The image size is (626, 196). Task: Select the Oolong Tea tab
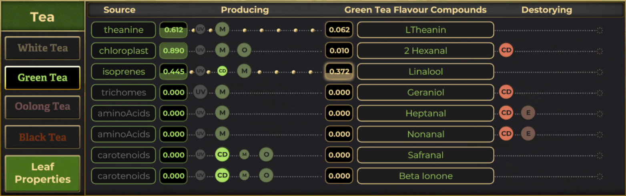pos(42,107)
